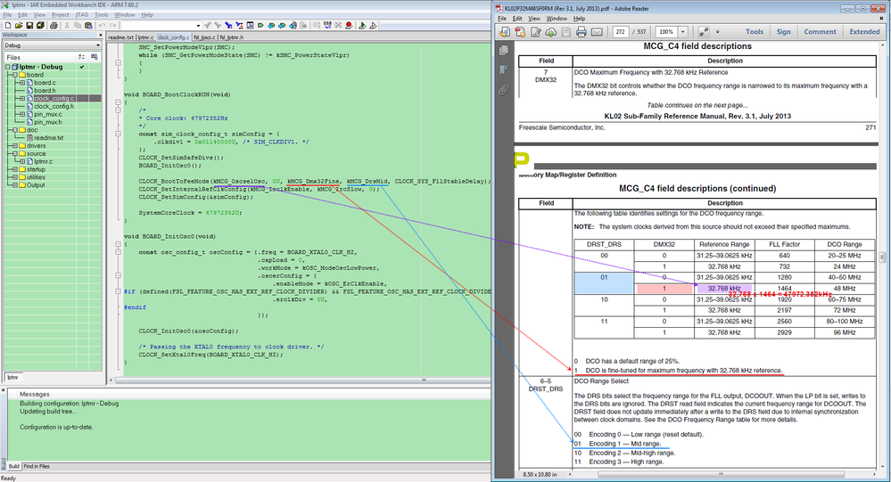Image resolution: width=891 pixels, height=482 pixels.
Task: Click Adobe Reader cloud upload icon
Action: pyautogui.click(x=550, y=32)
